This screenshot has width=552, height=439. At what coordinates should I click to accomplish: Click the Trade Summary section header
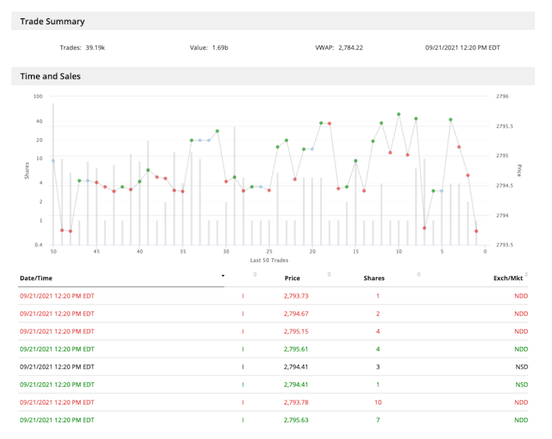(x=52, y=21)
